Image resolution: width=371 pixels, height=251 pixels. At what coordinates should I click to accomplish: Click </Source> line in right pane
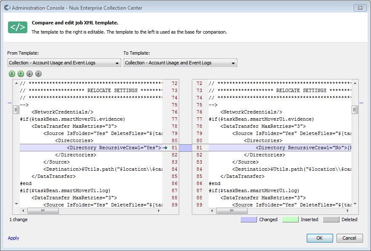(245, 162)
